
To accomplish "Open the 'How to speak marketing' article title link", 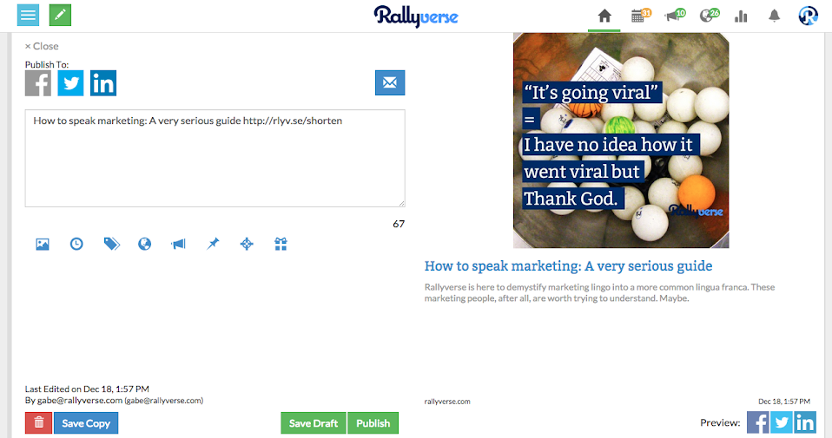I will [x=568, y=266].
